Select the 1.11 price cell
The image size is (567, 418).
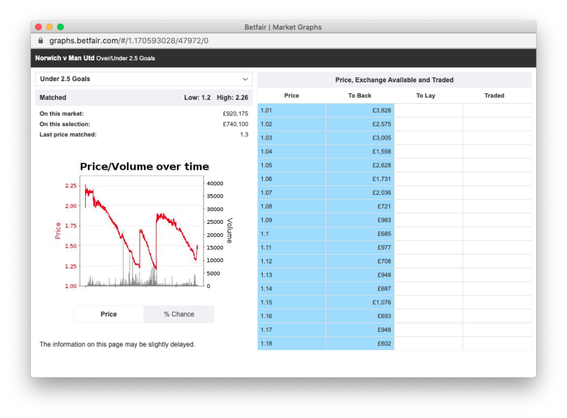click(x=292, y=248)
